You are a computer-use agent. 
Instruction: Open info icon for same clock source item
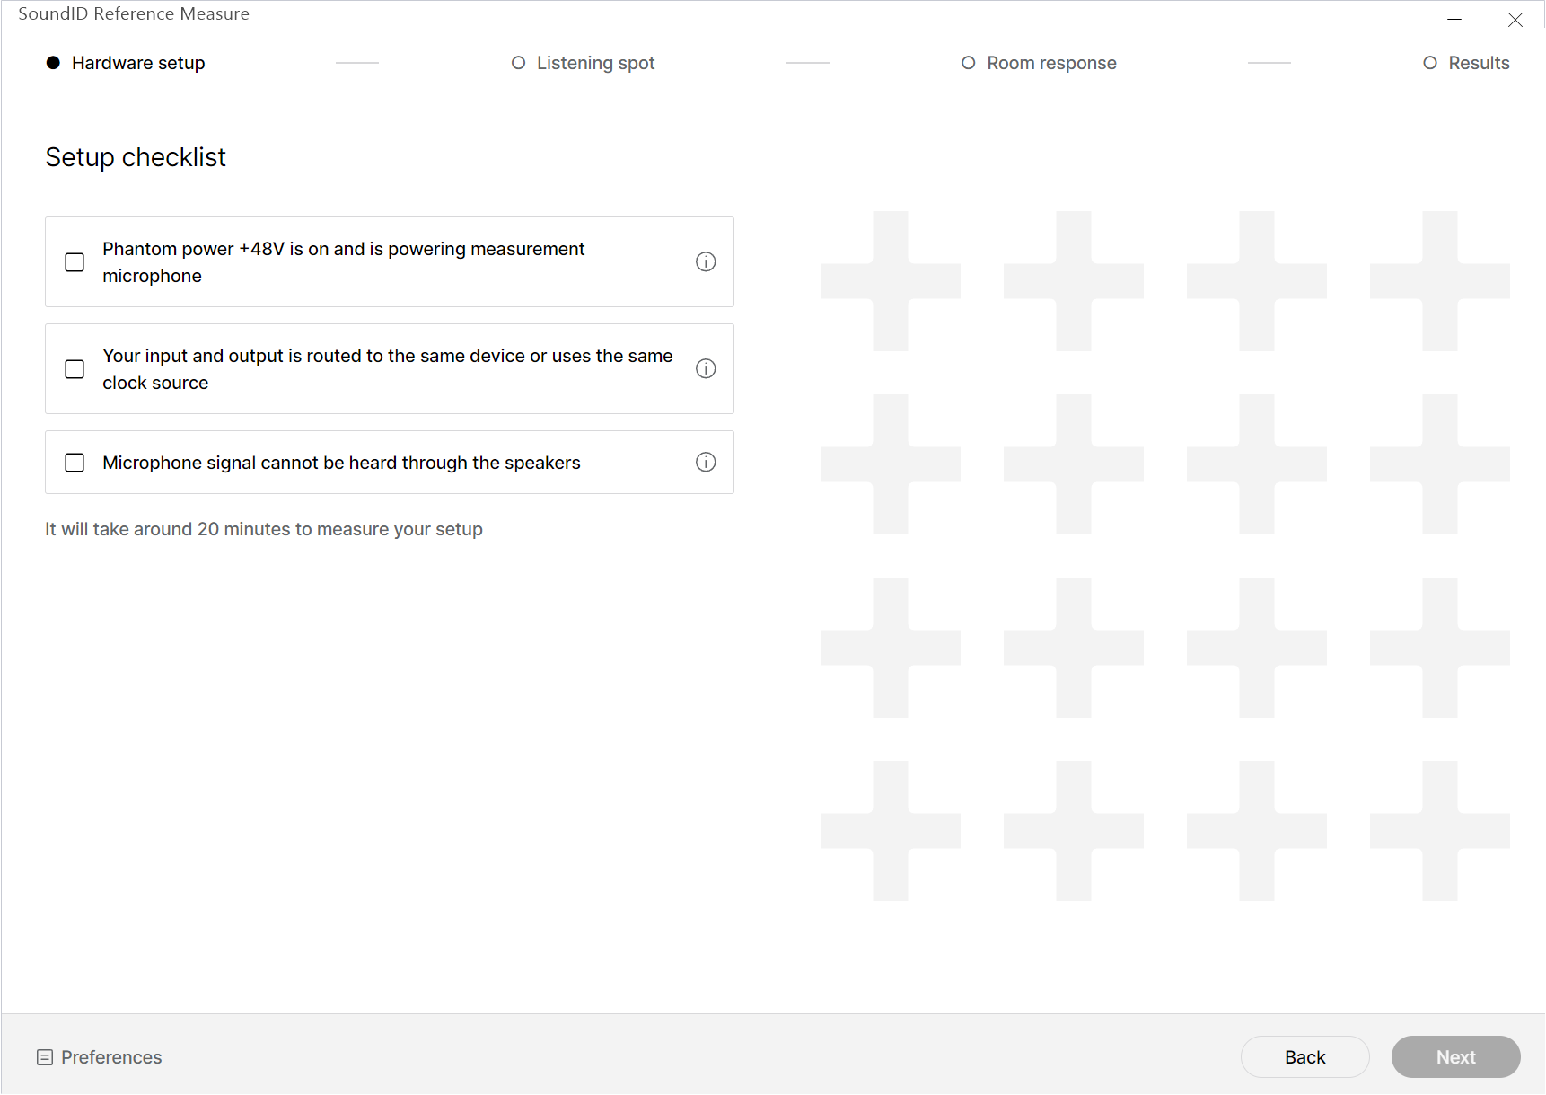[706, 368]
